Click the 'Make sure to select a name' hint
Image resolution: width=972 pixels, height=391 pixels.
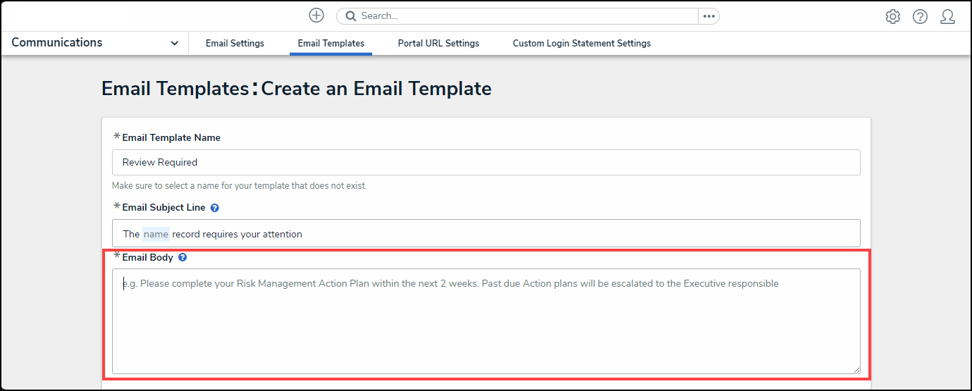tap(240, 186)
